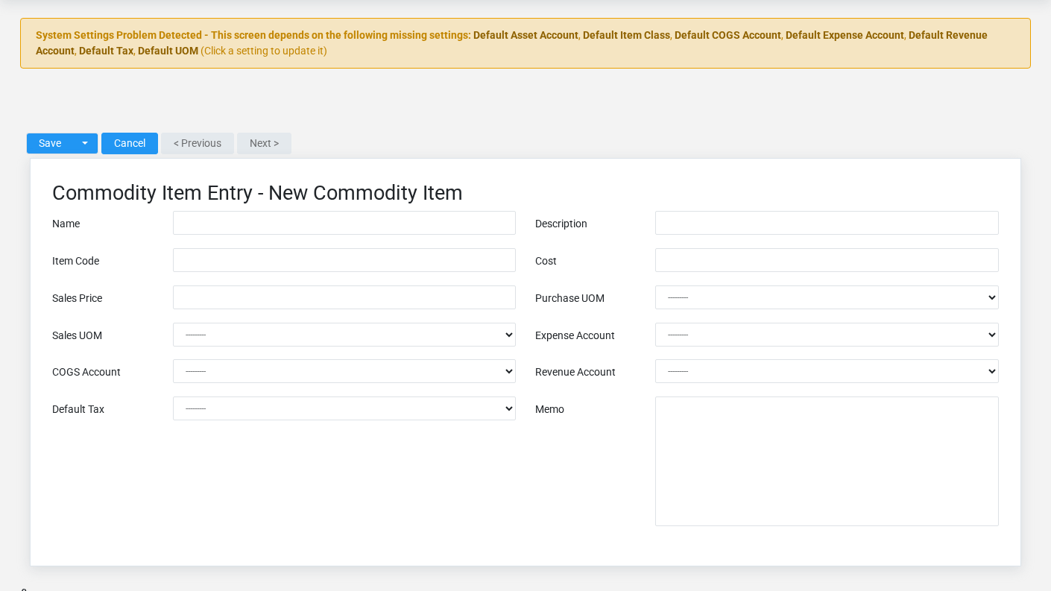Focus the Description input field
The width and height of the screenshot is (1051, 591).
(827, 223)
